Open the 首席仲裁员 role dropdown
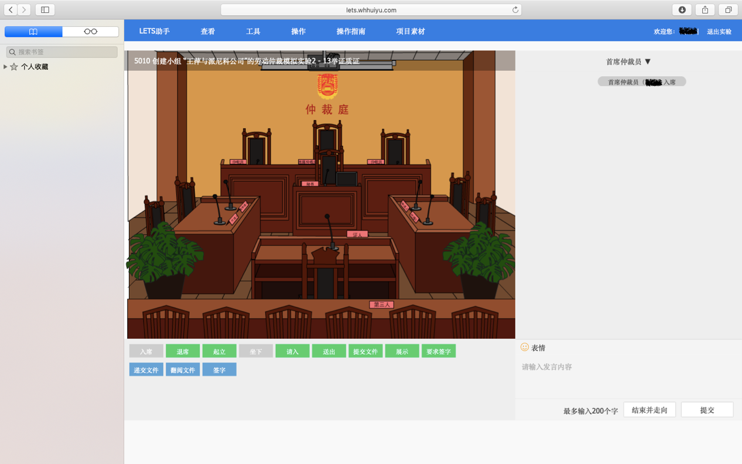The width and height of the screenshot is (742, 464). pyautogui.click(x=628, y=62)
